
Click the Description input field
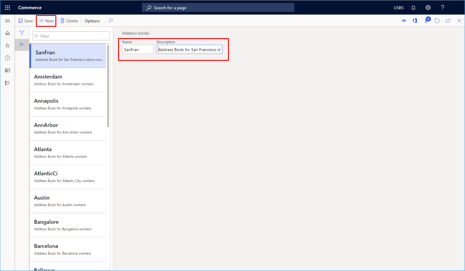pyautogui.click(x=189, y=49)
